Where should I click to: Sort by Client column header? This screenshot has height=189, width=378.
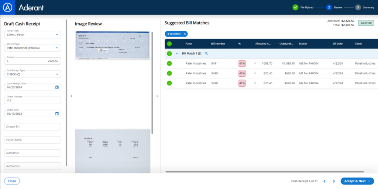pyautogui.click(x=358, y=44)
